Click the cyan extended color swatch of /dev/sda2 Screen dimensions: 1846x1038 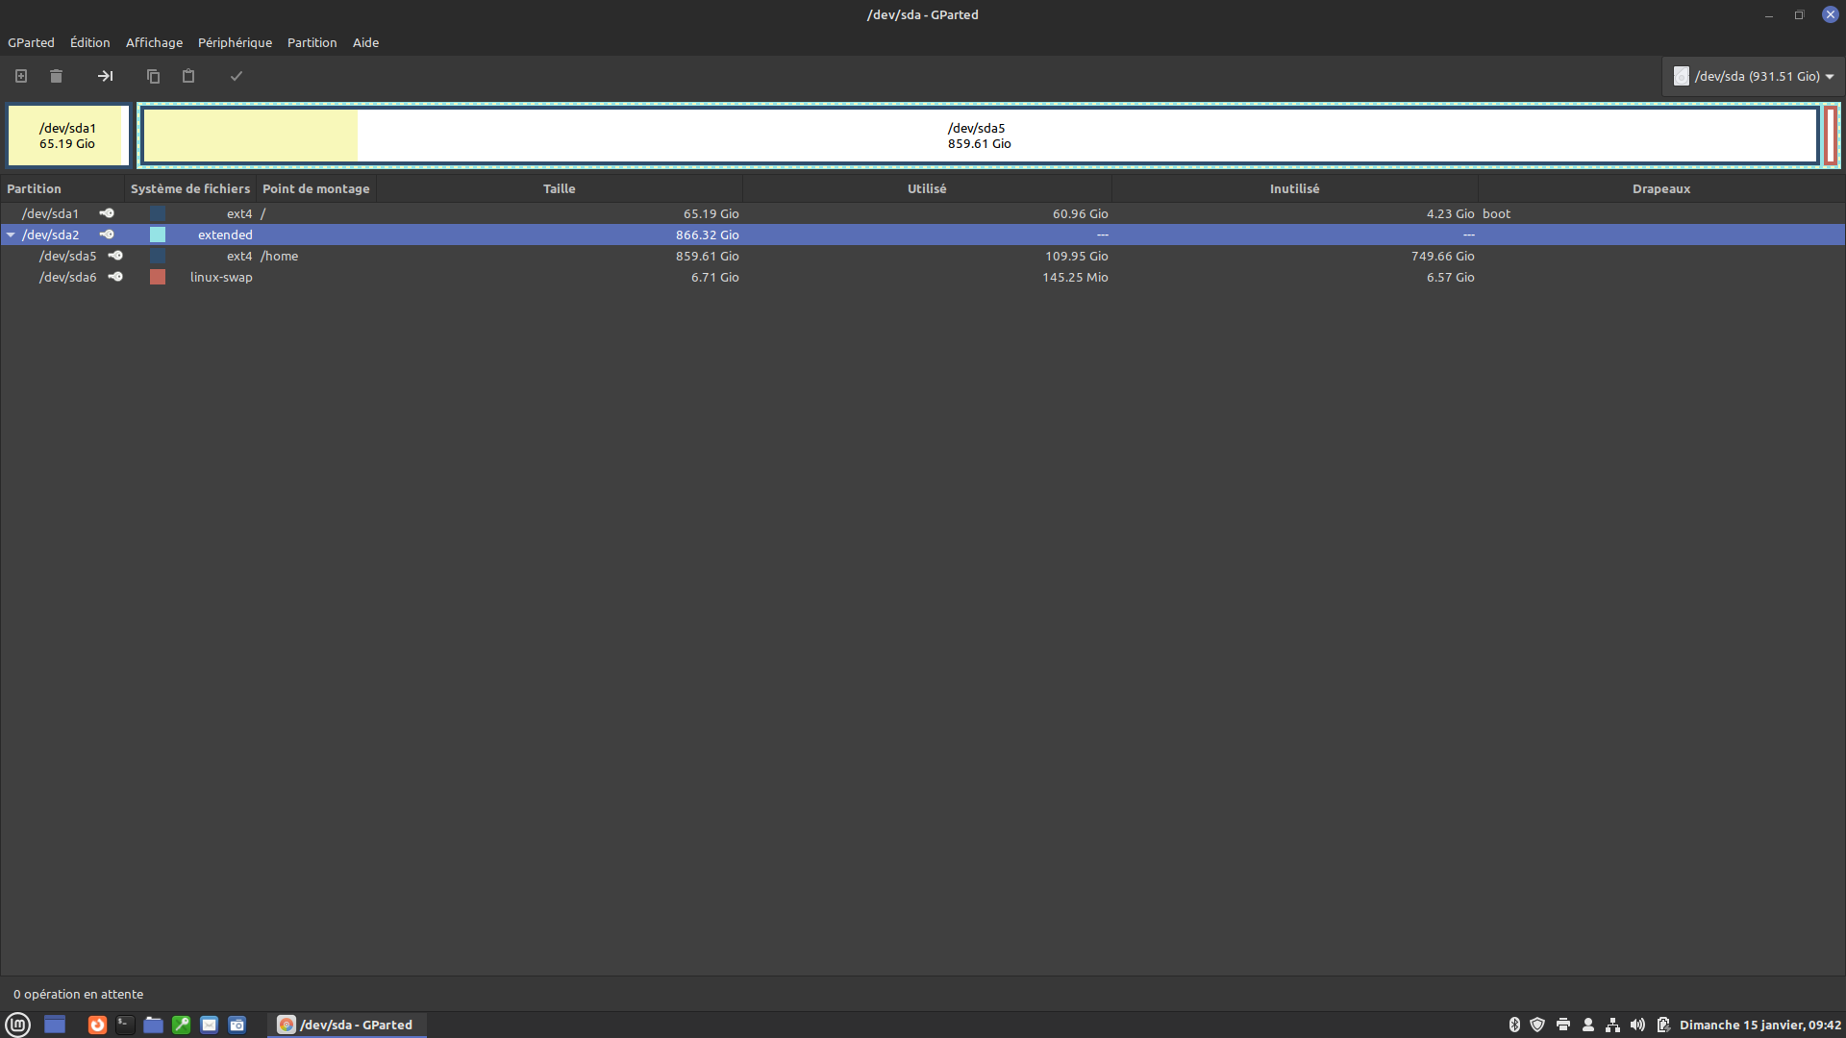(x=158, y=235)
